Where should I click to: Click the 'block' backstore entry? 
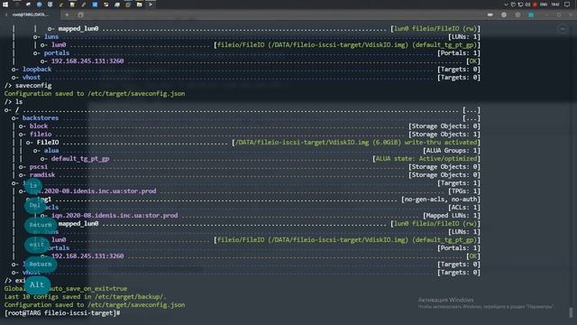[39, 126]
